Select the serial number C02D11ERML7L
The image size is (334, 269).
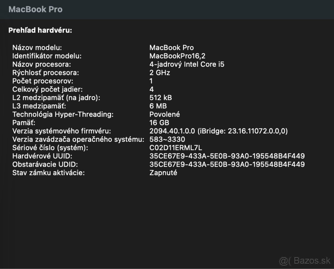[x=176, y=148]
